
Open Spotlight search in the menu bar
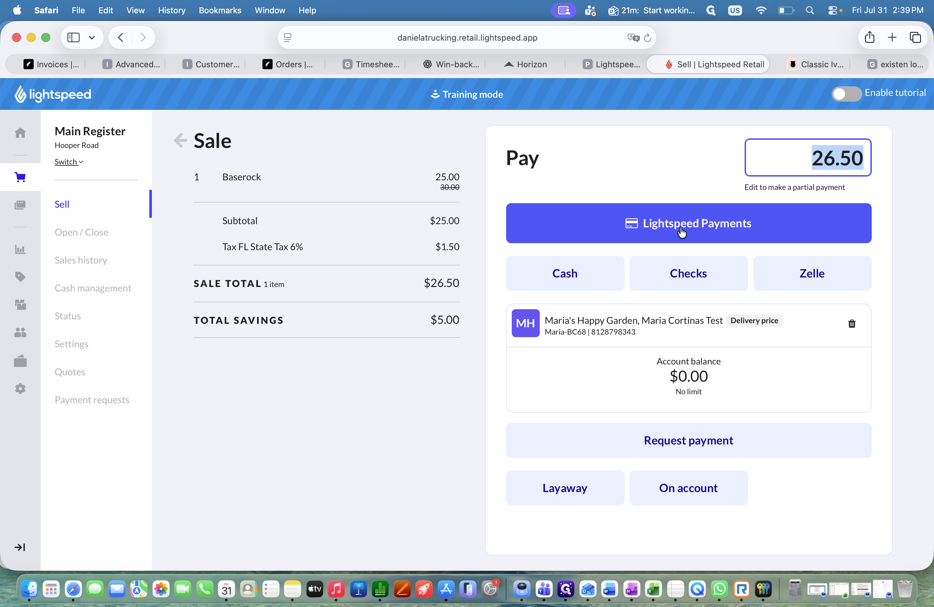(x=810, y=10)
